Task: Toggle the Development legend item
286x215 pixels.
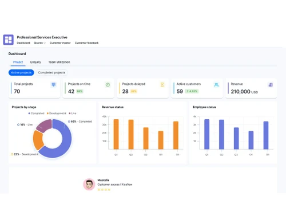Action: pyautogui.click(x=57, y=114)
